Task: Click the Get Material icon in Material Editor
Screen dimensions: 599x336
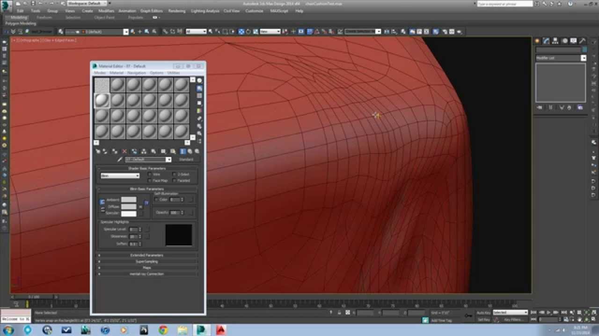Action: [98, 152]
